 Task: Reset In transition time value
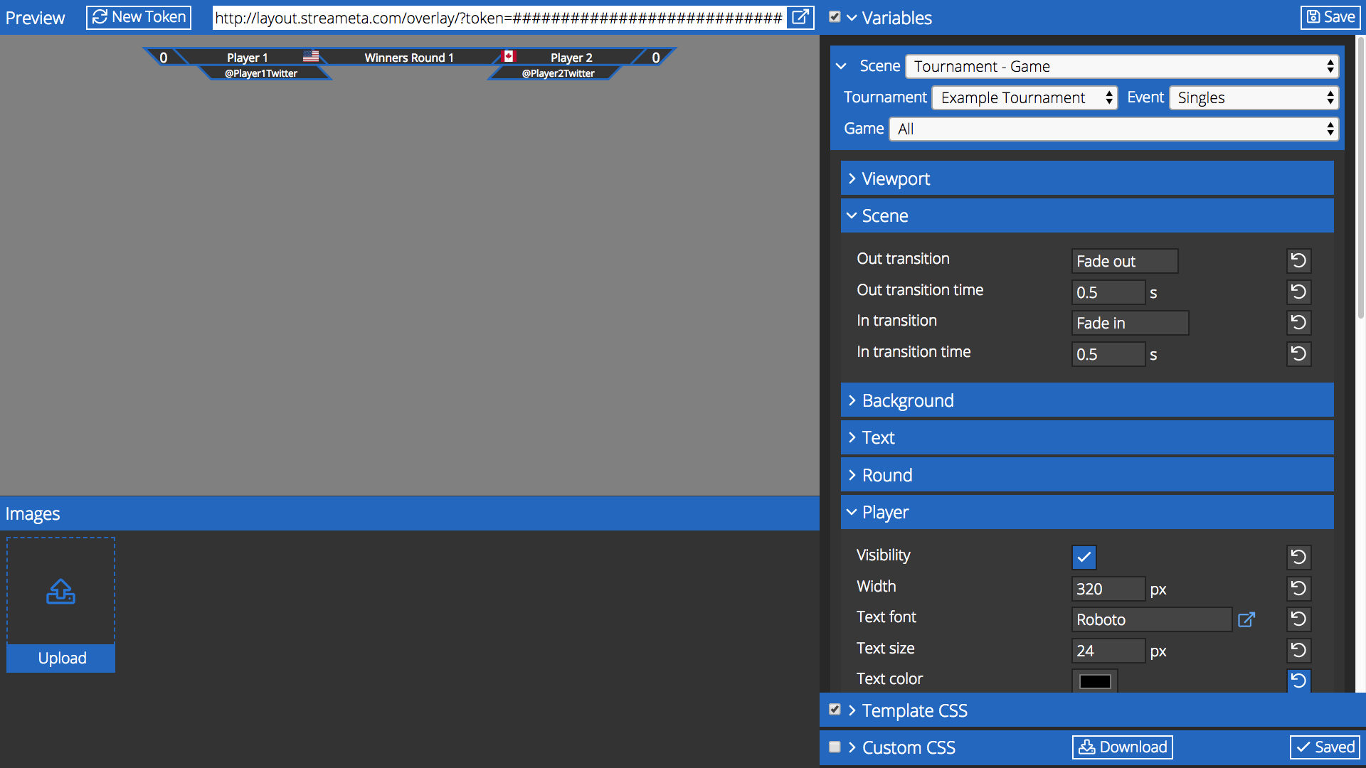[1298, 353]
